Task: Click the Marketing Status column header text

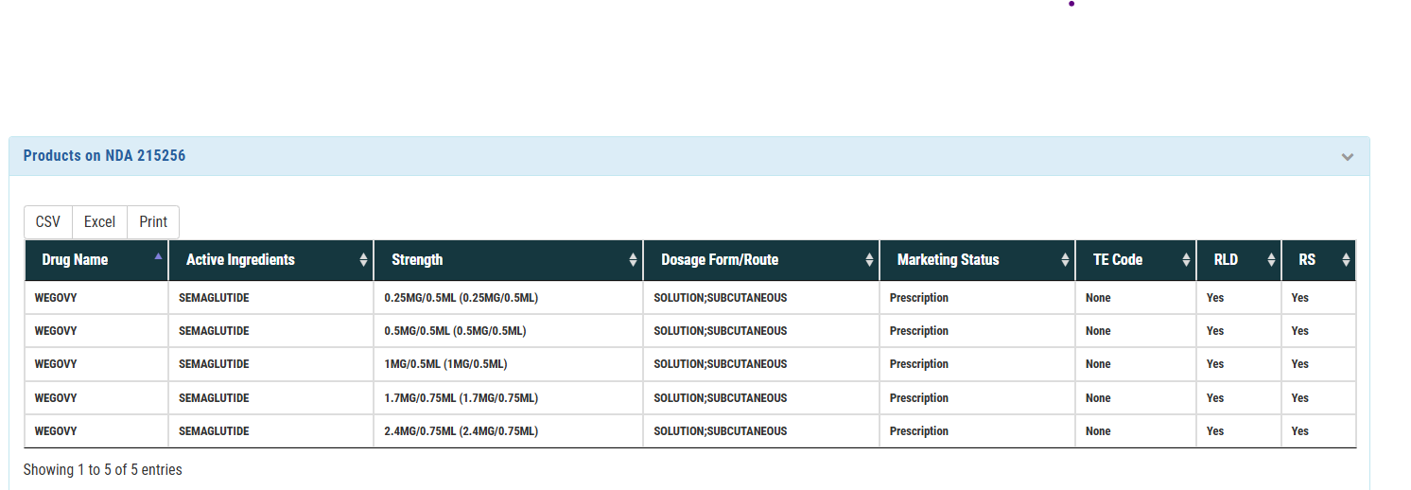Action: point(948,260)
